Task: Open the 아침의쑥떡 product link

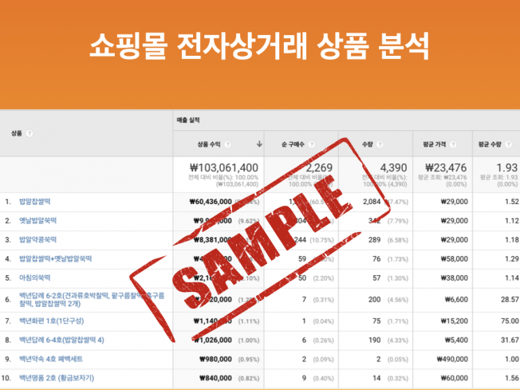Action: point(35,278)
